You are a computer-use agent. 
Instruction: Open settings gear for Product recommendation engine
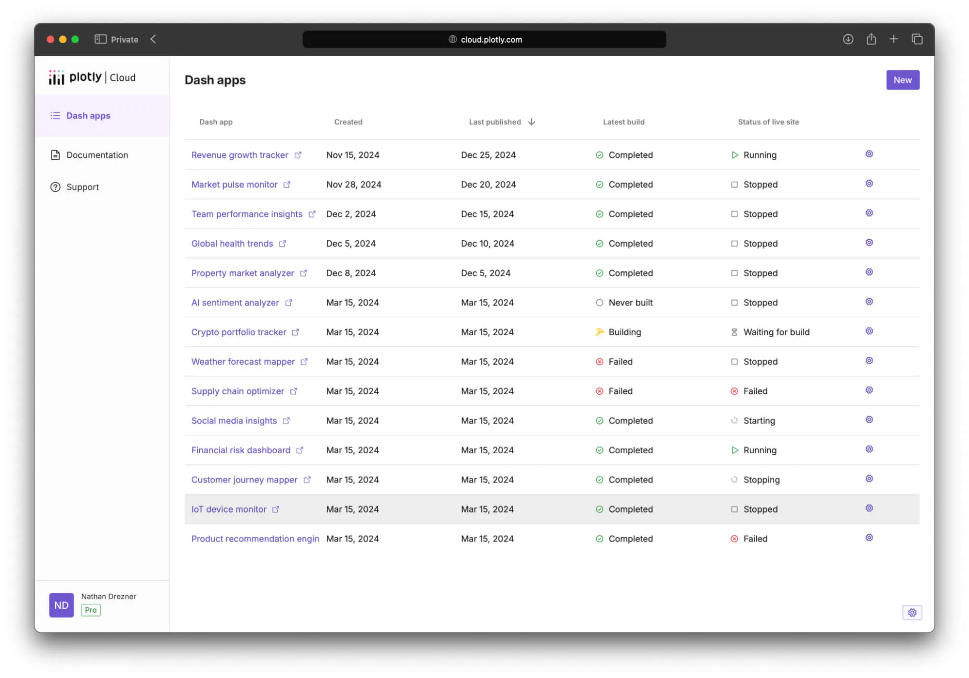pyautogui.click(x=869, y=538)
